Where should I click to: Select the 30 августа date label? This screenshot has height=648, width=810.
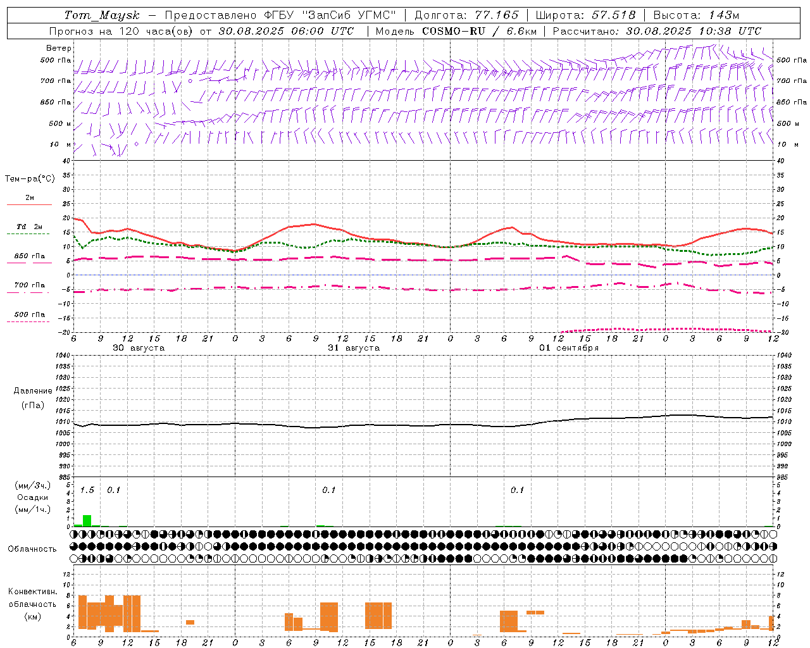click(x=139, y=348)
